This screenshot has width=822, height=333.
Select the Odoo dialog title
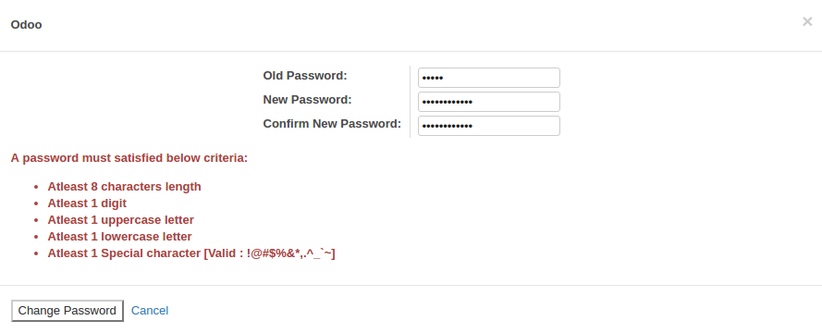click(26, 25)
